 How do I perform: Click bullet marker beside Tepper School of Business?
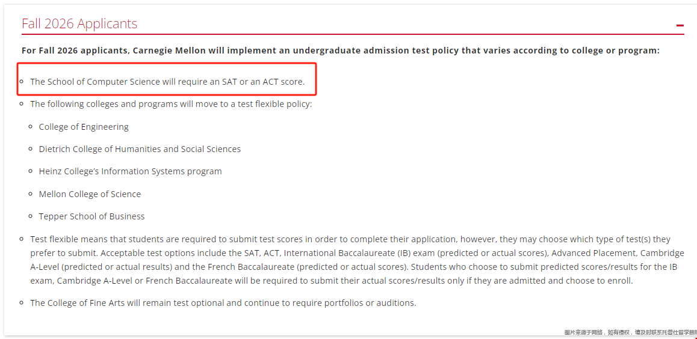(31, 216)
